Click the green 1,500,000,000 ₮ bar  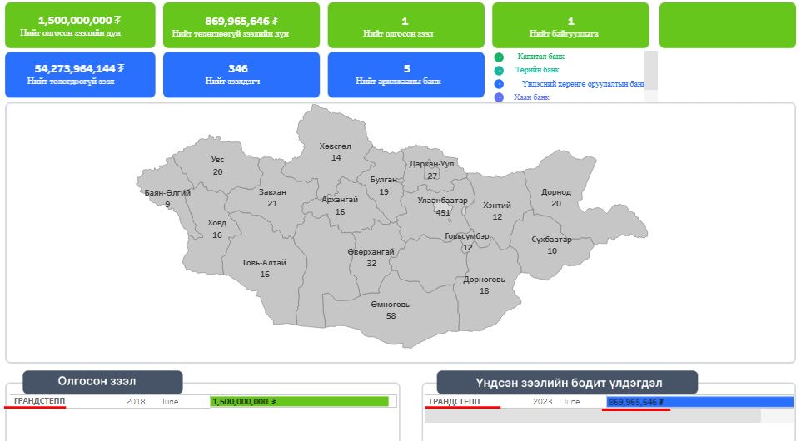[299, 401]
